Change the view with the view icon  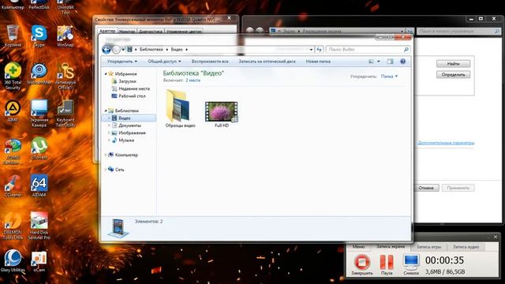[371, 62]
